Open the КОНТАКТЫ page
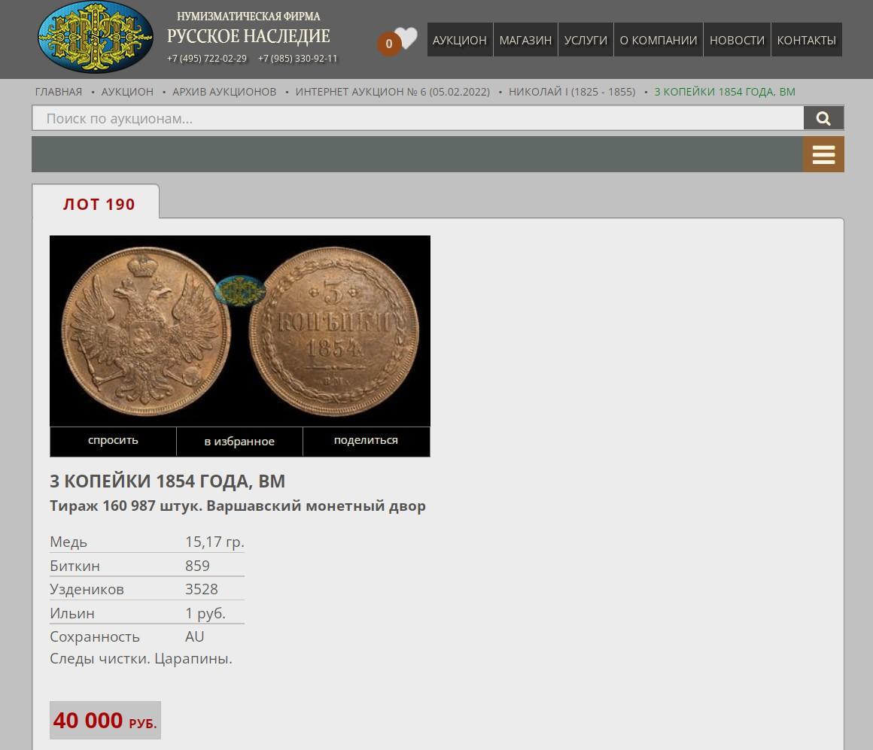 tap(806, 40)
